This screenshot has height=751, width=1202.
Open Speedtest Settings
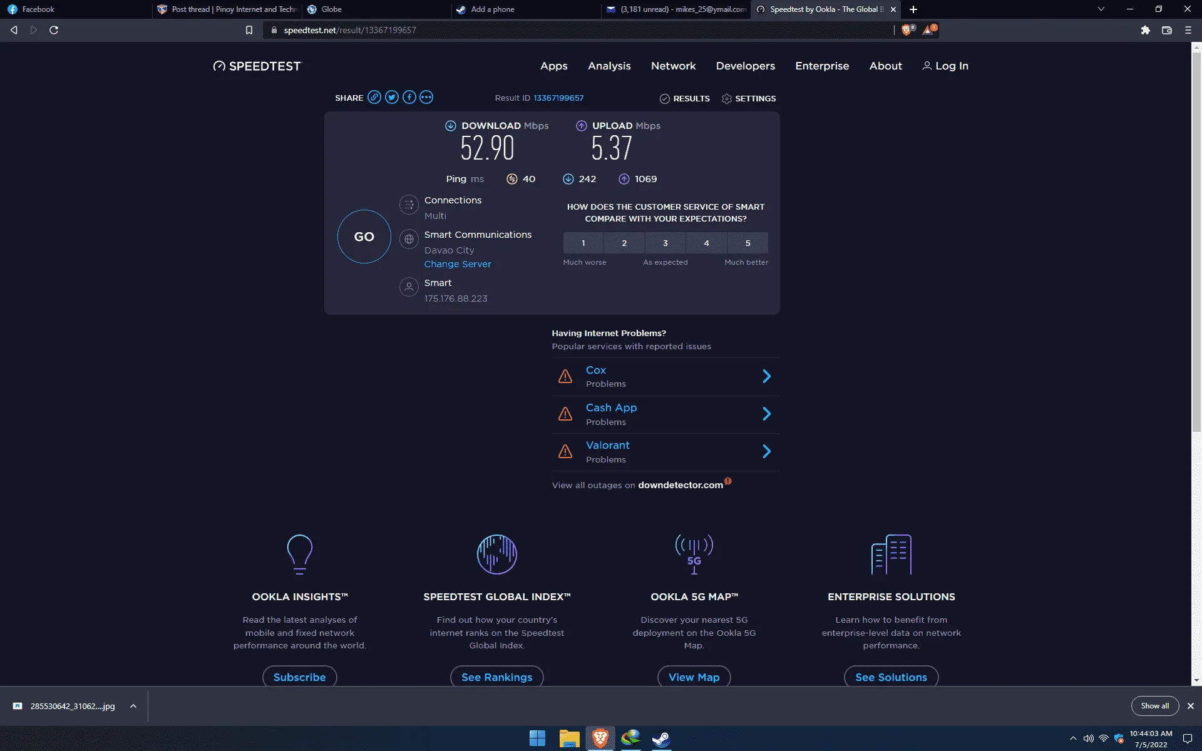pyautogui.click(x=749, y=98)
